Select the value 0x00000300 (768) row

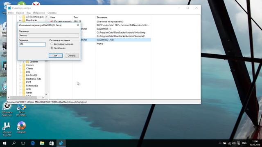coord(105,40)
